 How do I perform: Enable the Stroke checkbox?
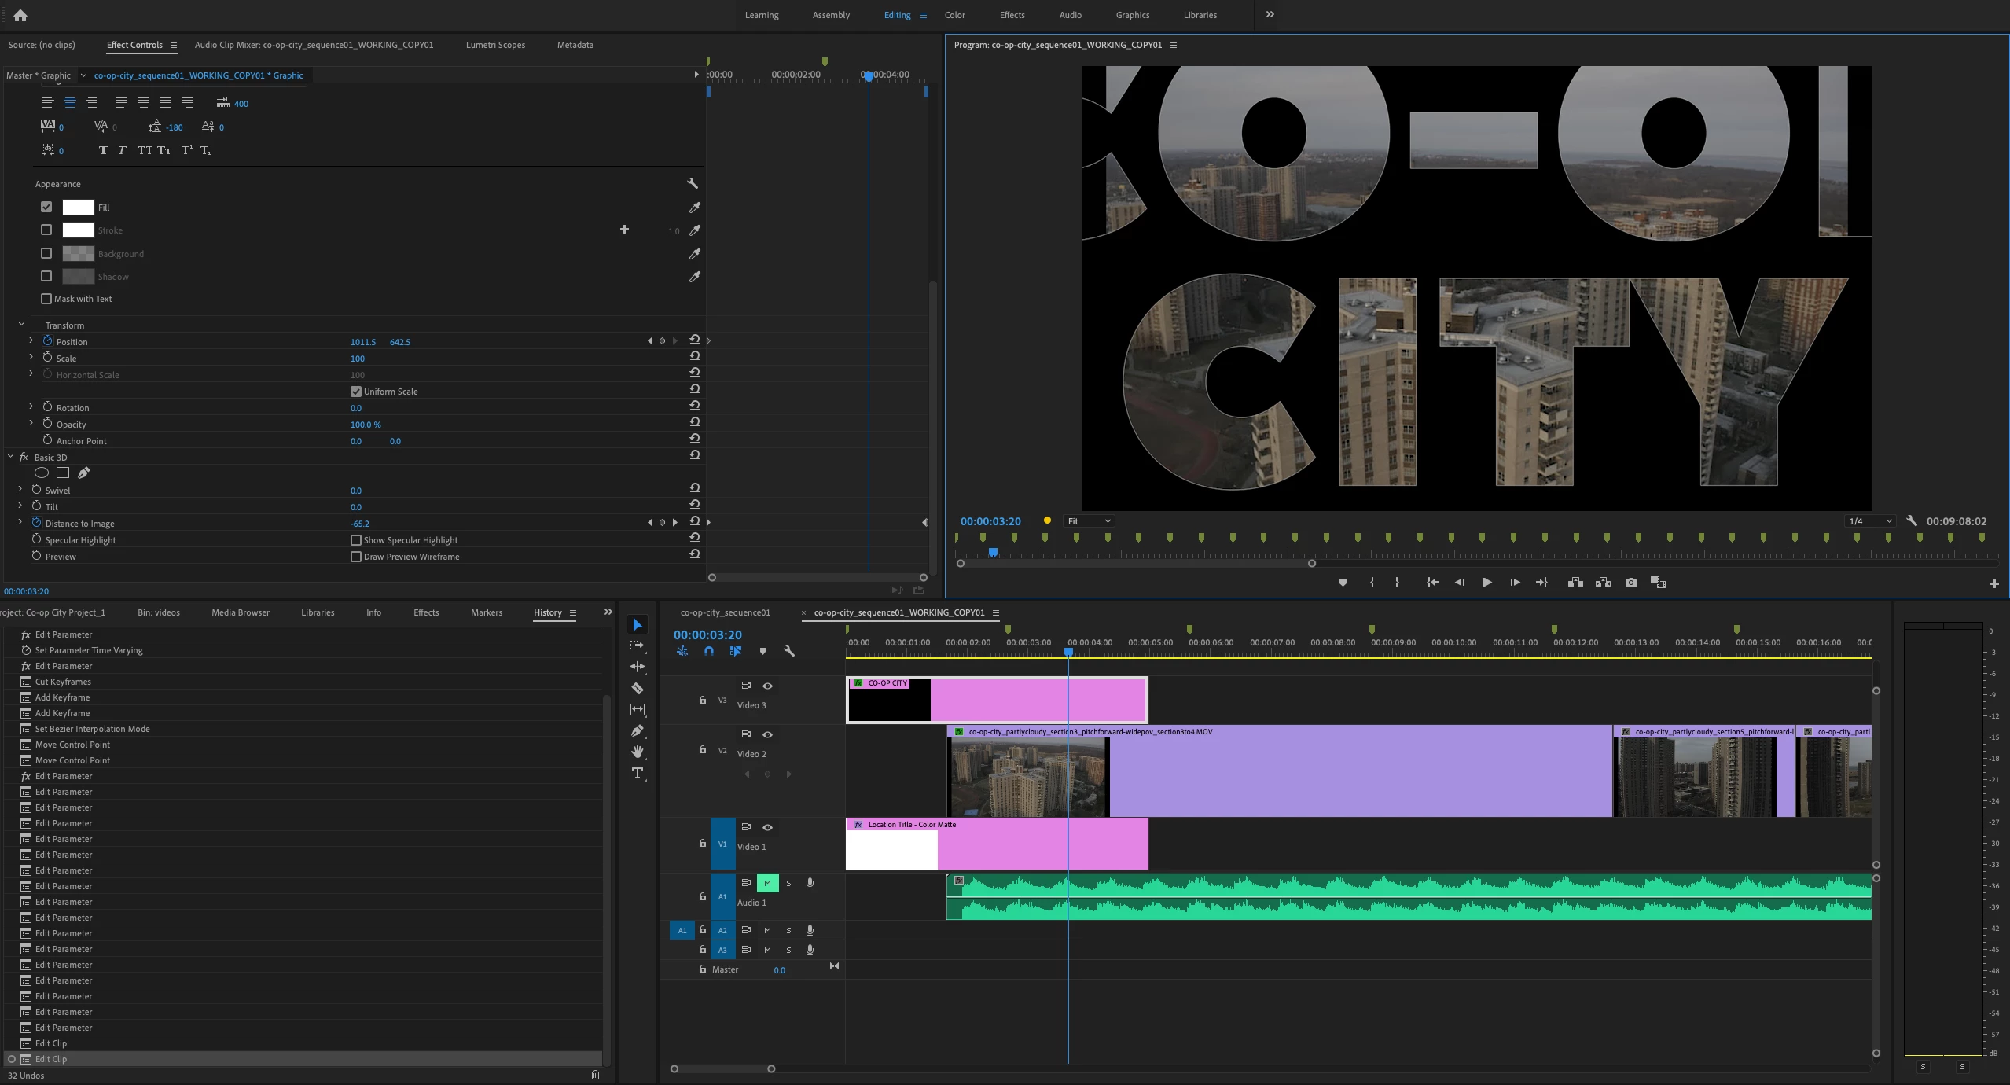[x=46, y=230]
